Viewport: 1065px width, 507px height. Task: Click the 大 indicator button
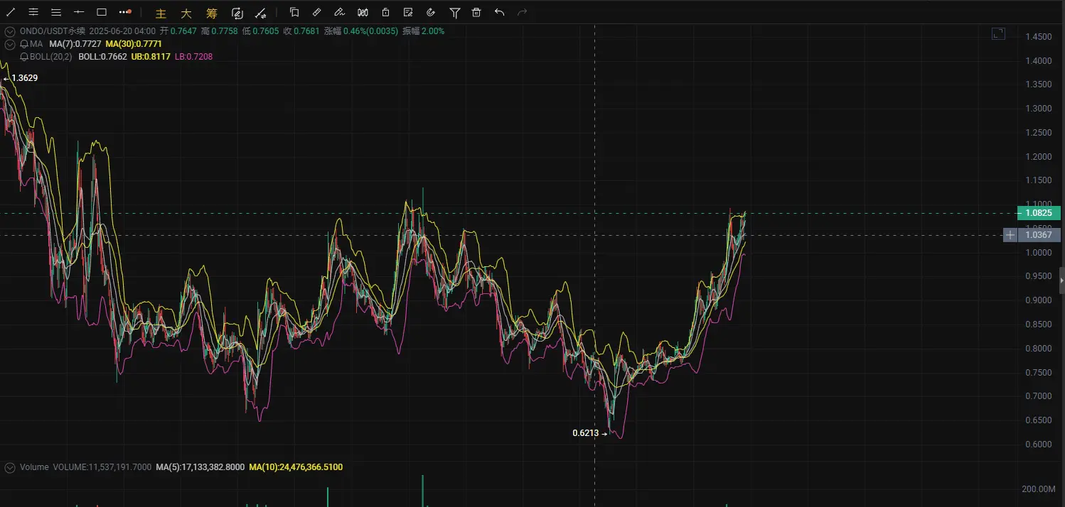coord(186,13)
